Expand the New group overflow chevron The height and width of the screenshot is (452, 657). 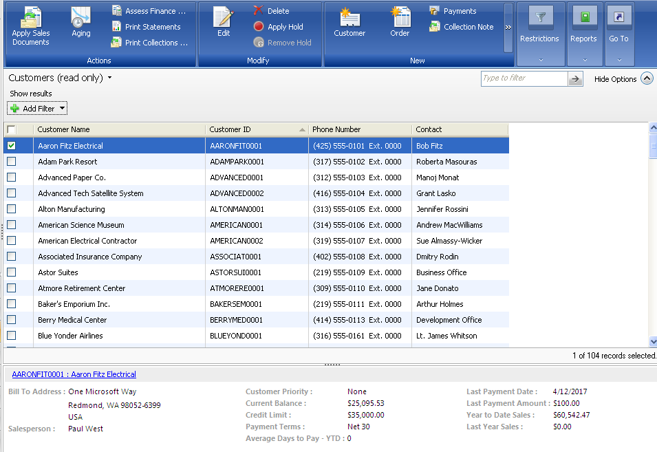pos(508,28)
